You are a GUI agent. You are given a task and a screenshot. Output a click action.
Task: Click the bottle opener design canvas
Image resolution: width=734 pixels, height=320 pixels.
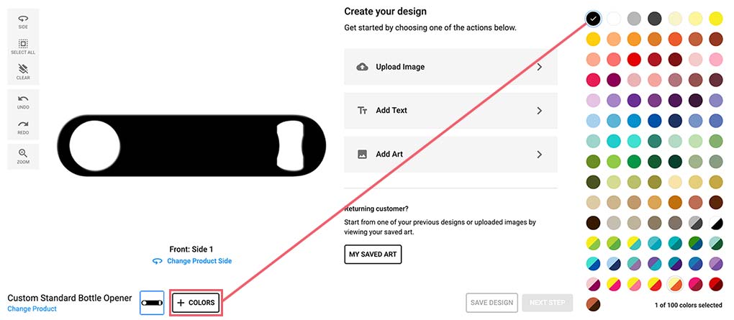point(191,145)
